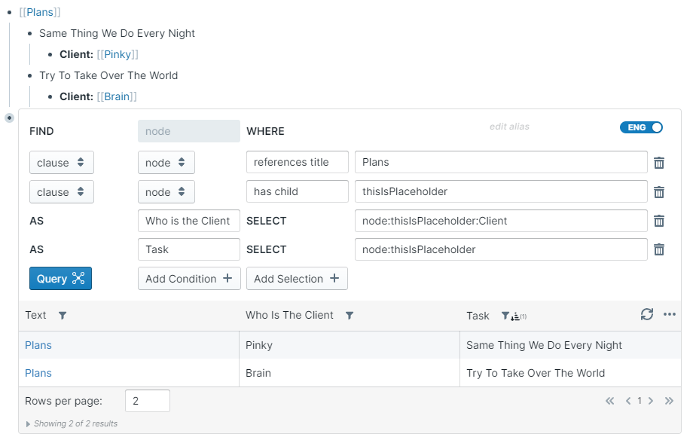This screenshot has width=693, height=443.
Task: Refresh the query results
Action: 646,315
